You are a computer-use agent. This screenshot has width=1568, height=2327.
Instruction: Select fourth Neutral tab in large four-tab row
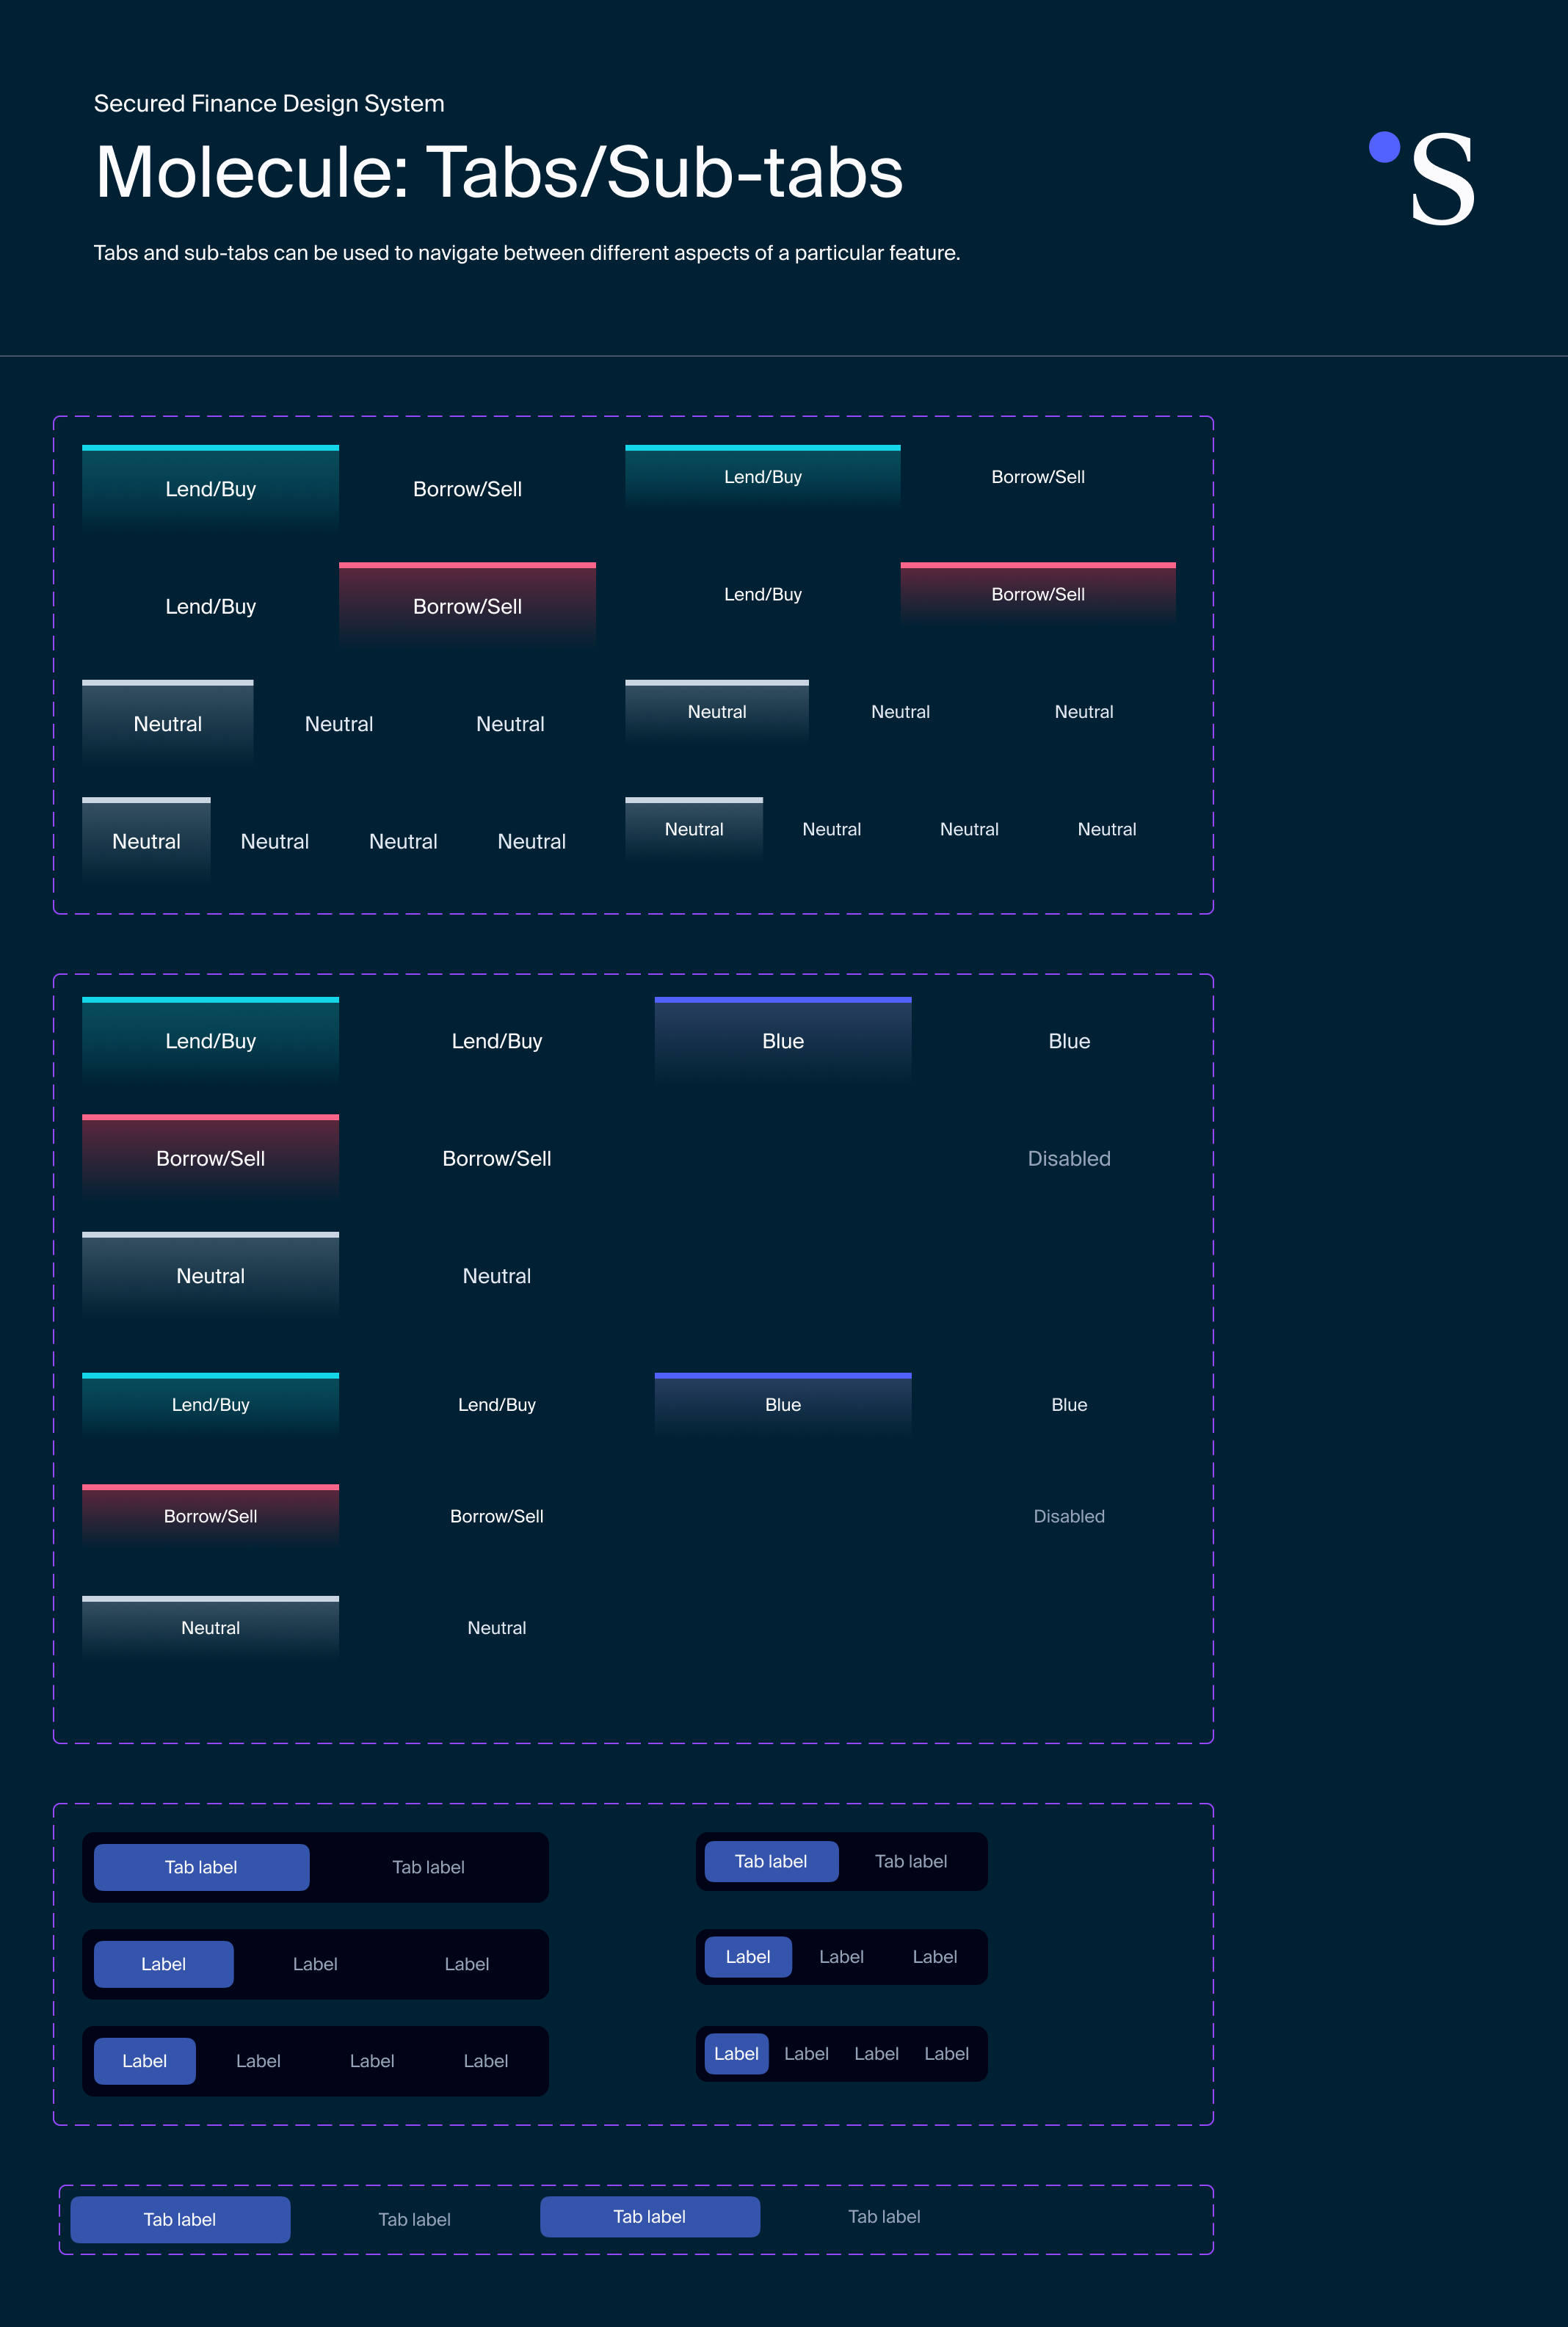tap(532, 841)
